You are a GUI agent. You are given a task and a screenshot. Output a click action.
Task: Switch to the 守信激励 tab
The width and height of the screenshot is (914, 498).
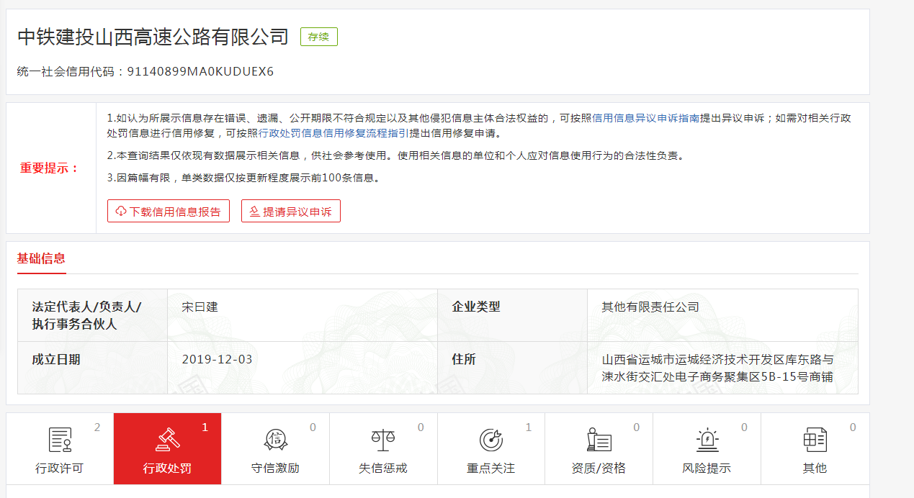click(276, 448)
